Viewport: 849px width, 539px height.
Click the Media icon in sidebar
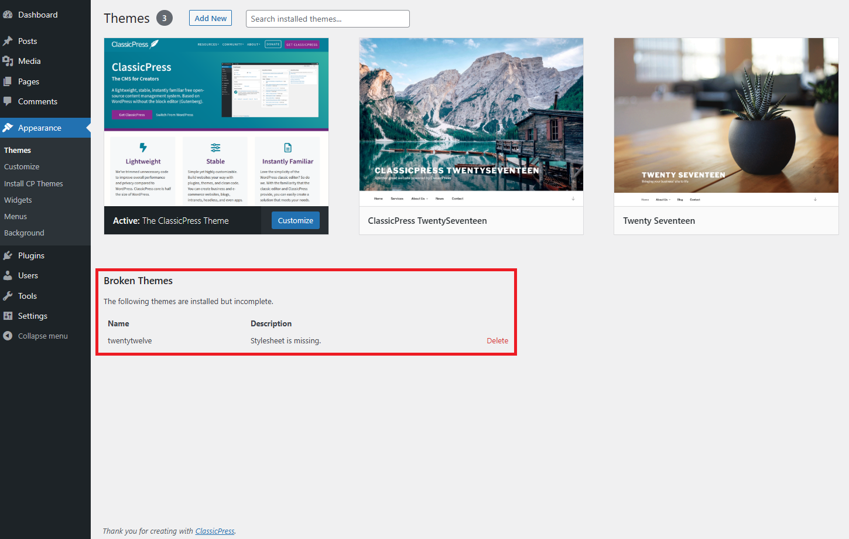[x=8, y=61]
